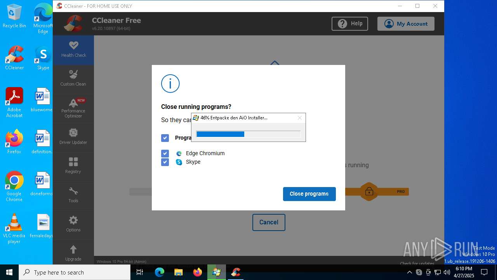Open the Performance Optimizer section

(73, 108)
